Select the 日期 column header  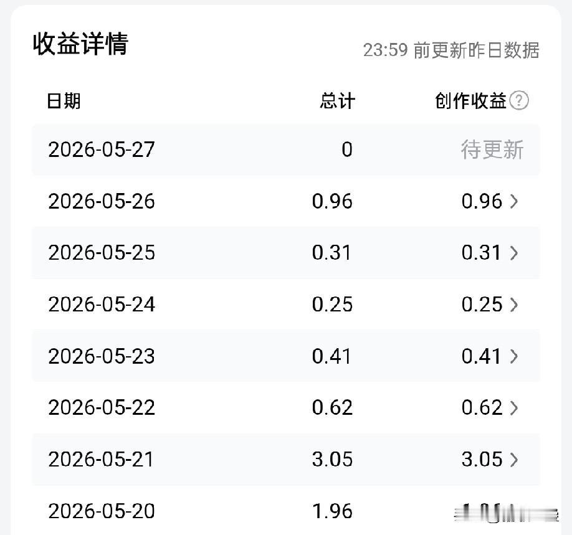coord(64,101)
